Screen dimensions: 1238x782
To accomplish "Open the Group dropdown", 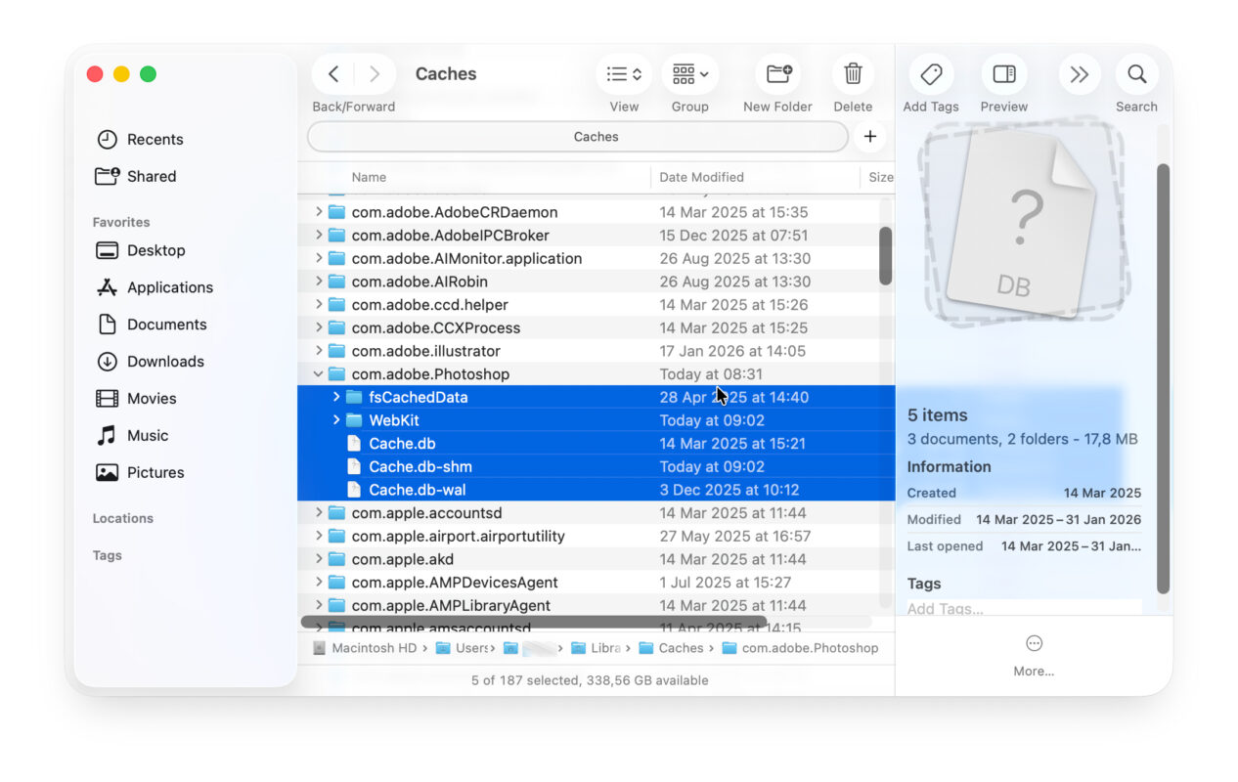I will 689,73.
